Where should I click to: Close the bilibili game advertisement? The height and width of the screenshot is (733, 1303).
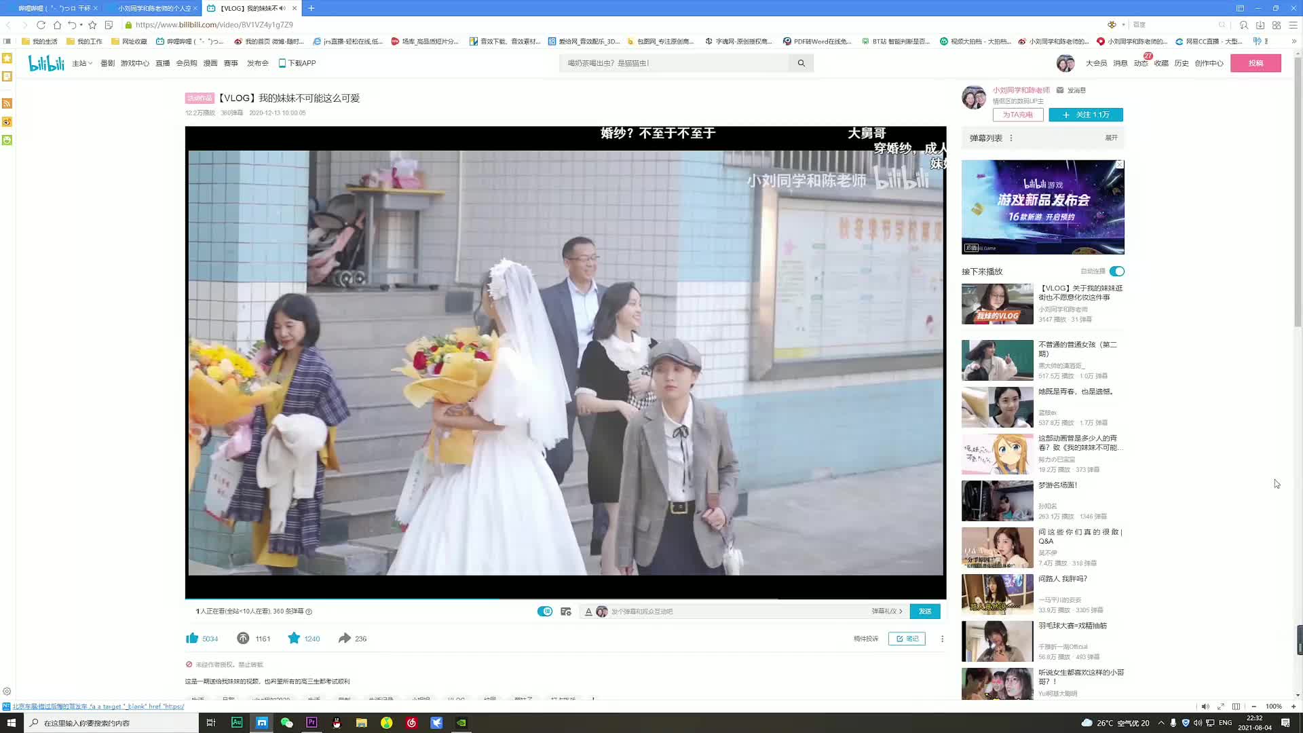click(1120, 164)
